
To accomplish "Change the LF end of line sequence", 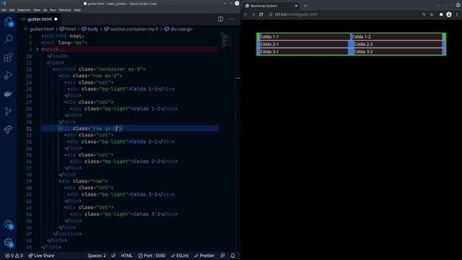I will click(x=113, y=256).
